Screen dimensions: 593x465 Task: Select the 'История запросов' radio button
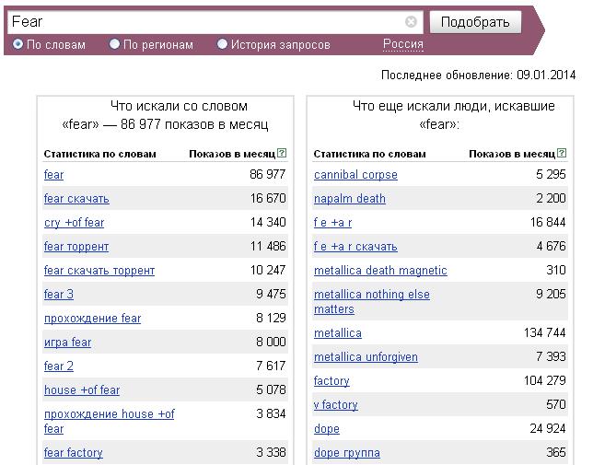[222, 44]
